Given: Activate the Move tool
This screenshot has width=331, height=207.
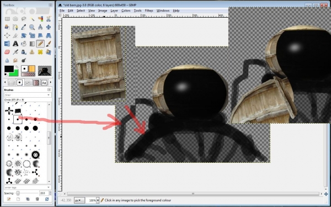Looking at the screenshot, I should pyautogui.click(x=49, y=27).
